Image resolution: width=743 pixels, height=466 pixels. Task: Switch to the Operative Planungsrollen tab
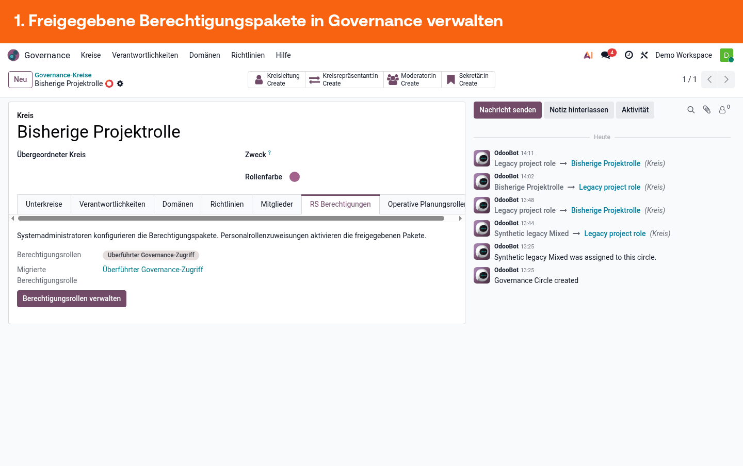click(423, 204)
